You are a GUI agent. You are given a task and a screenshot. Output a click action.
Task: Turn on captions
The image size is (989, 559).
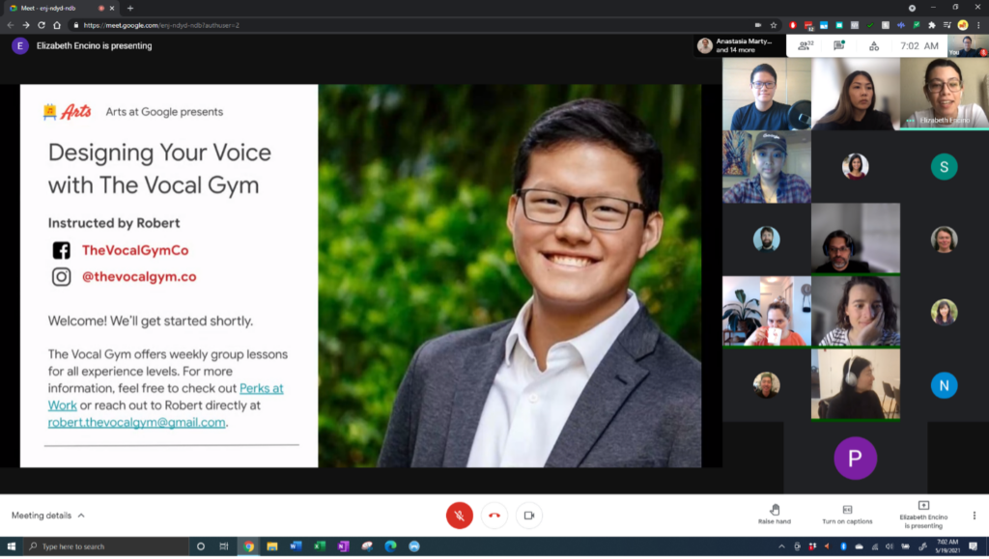click(847, 515)
